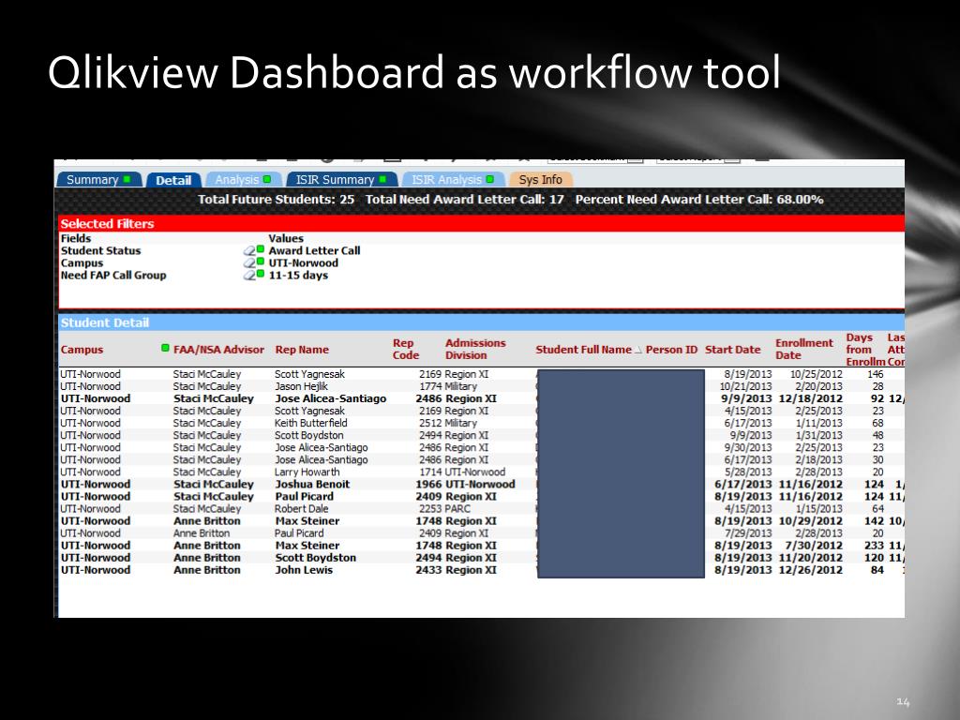This screenshot has width=960, height=720.
Task: Switch to the Analysis tab
Action: pyautogui.click(x=243, y=179)
